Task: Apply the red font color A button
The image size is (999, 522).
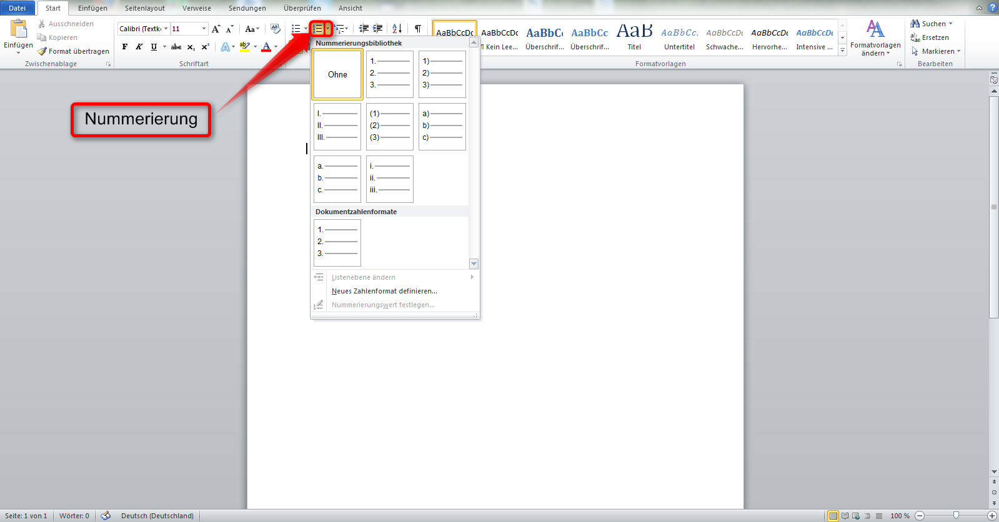Action: click(266, 47)
